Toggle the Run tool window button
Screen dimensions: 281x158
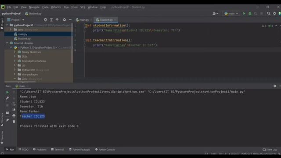(10, 149)
